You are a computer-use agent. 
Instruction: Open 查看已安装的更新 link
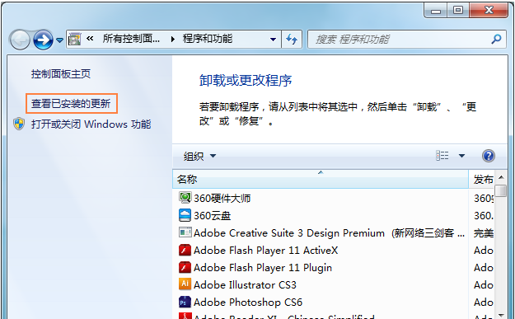click(x=71, y=104)
